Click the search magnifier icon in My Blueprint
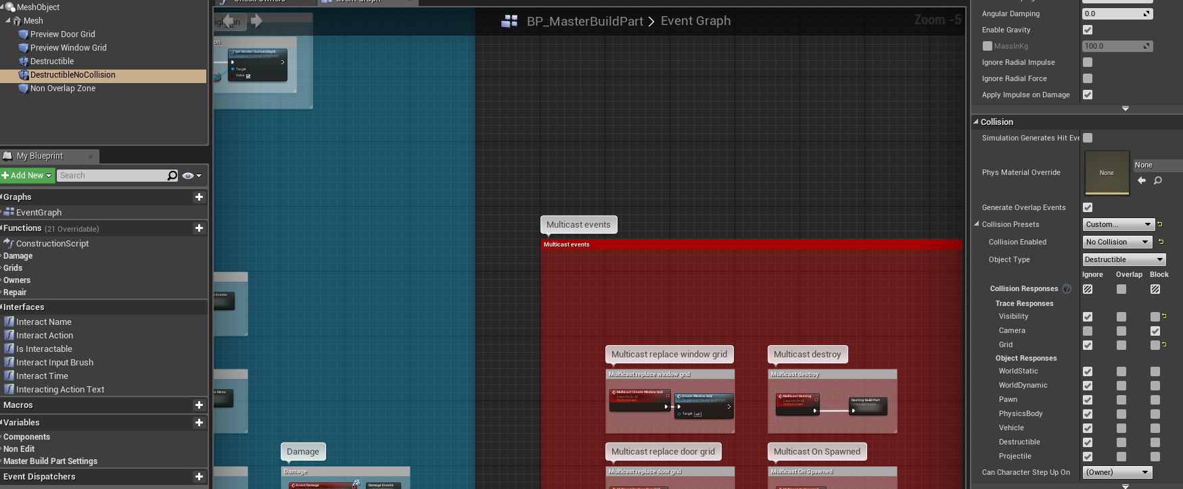This screenshot has height=489, width=1183. click(x=172, y=176)
